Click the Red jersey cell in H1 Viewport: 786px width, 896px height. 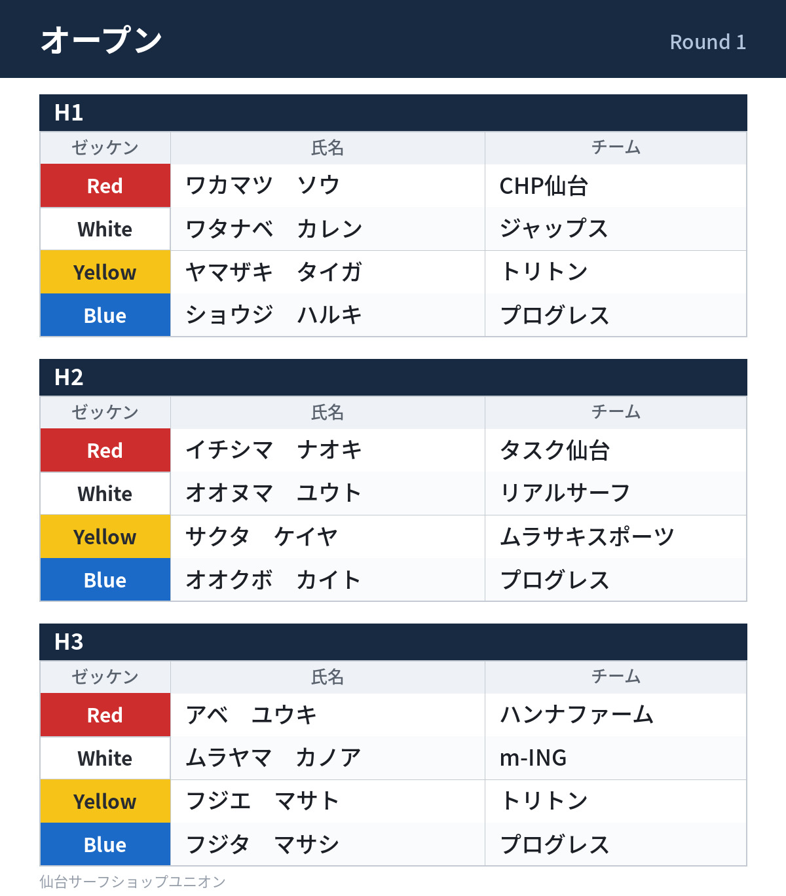pos(105,186)
